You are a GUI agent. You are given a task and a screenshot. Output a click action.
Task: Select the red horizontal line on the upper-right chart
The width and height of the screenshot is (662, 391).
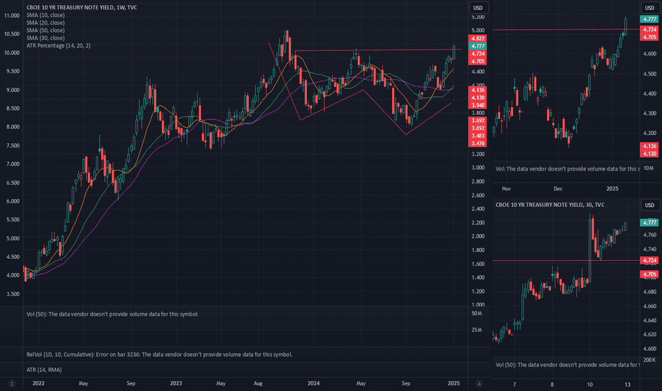point(565,30)
